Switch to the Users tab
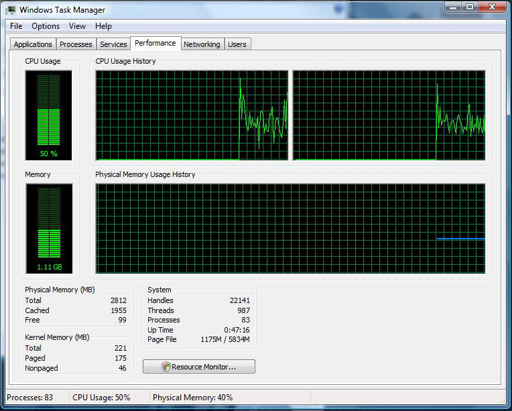Viewport: 512px width, 411px height. 237,44
